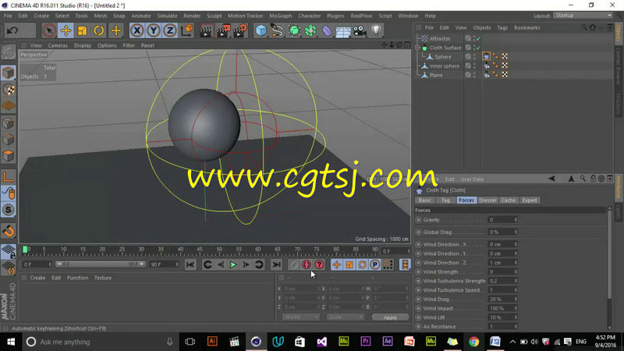The height and width of the screenshot is (351, 624).
Task: Switch to the Expert tab
Action: click(x=530, y=200)
